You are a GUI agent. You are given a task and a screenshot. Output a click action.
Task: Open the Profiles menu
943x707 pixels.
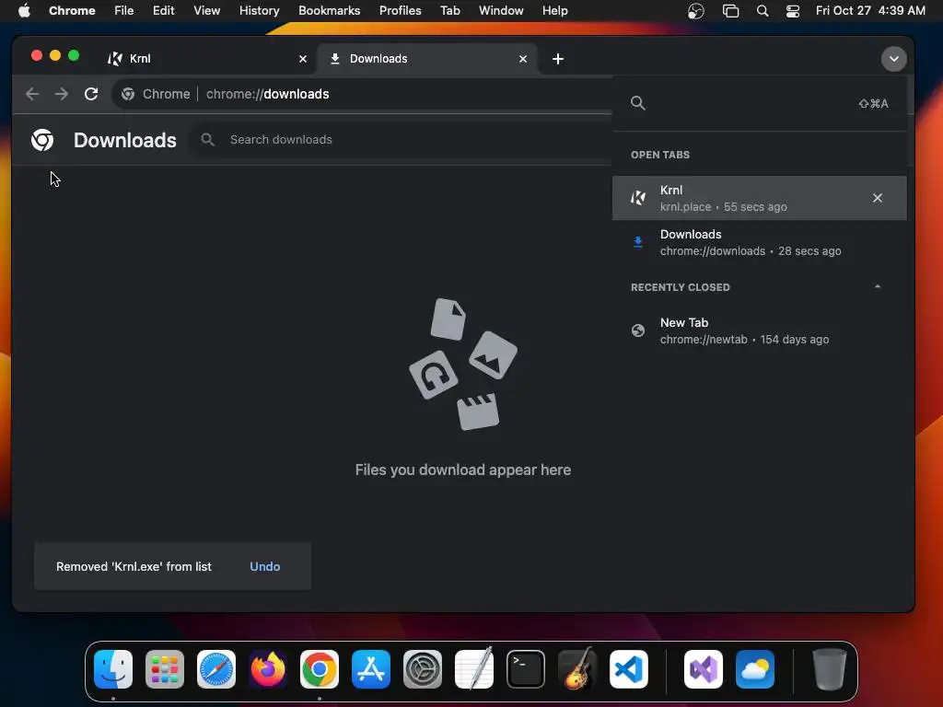point(400,10)
